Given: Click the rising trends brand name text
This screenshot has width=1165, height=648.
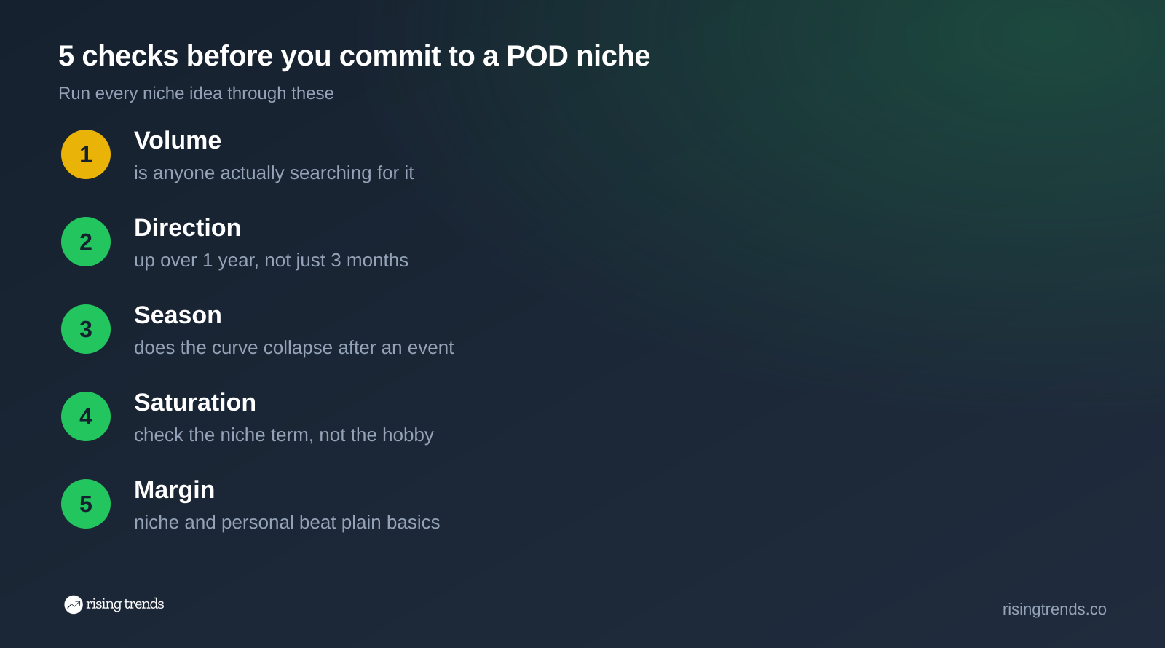Looking at the screenshot, I should pos(125,604).
